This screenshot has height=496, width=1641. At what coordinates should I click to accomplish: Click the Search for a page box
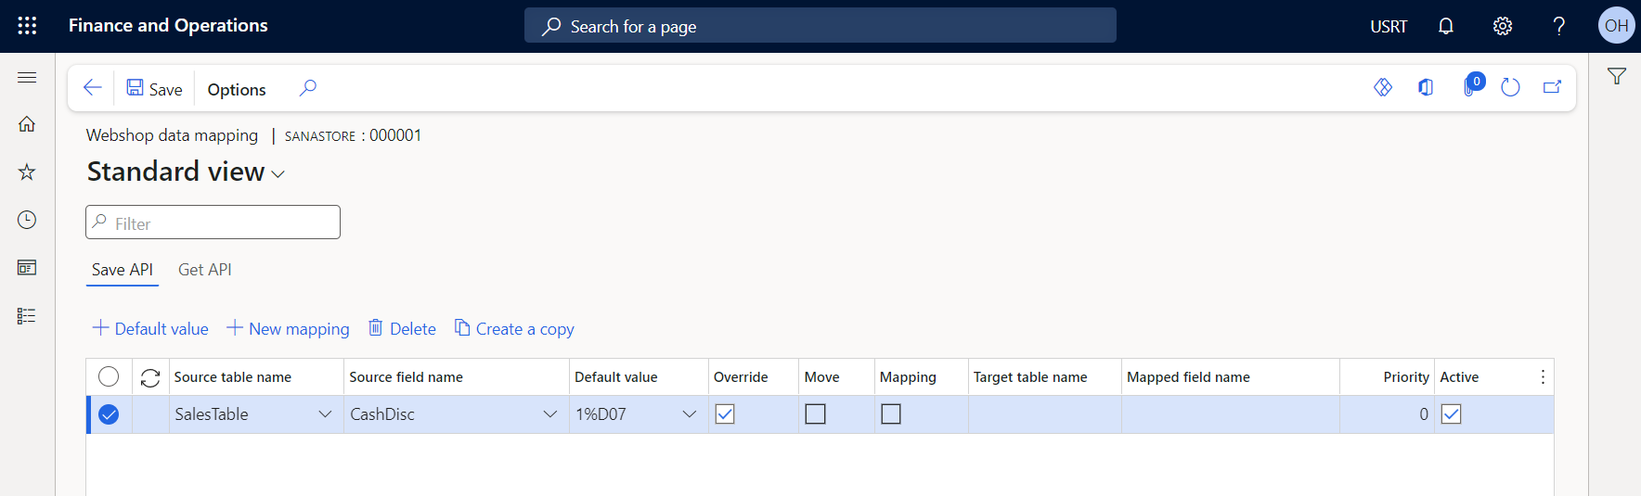(x=820, y=26)
